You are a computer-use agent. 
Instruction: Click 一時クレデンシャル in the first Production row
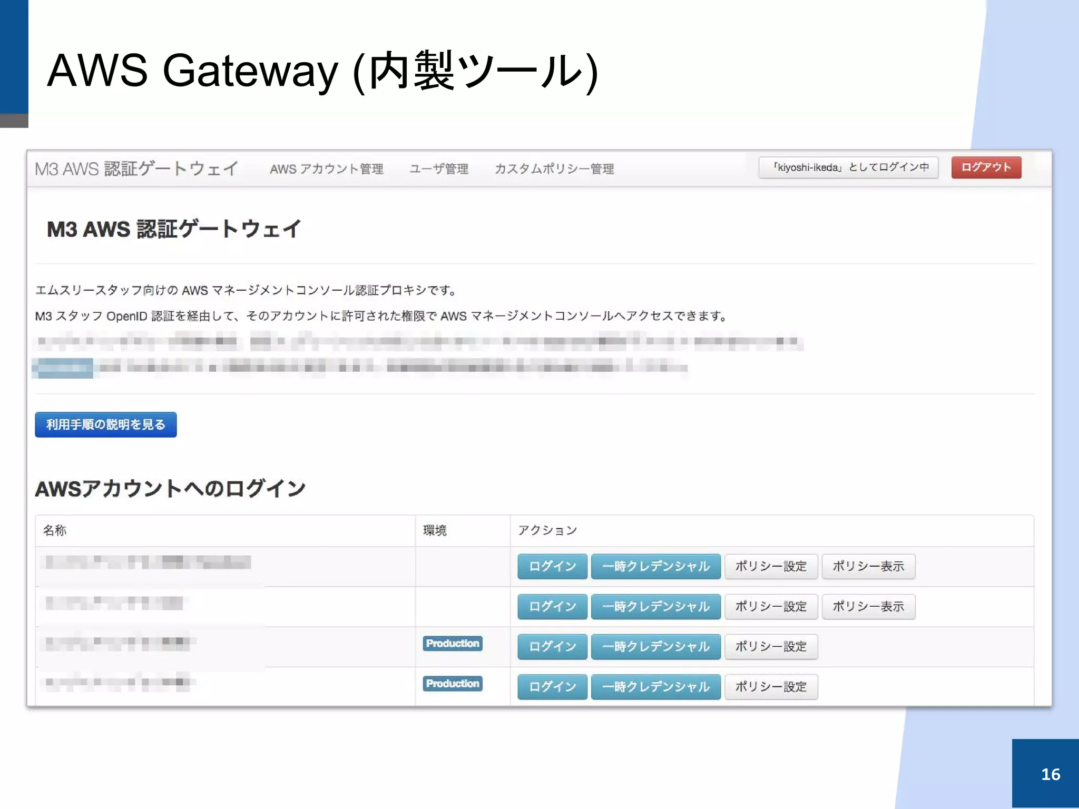(656, 647)
